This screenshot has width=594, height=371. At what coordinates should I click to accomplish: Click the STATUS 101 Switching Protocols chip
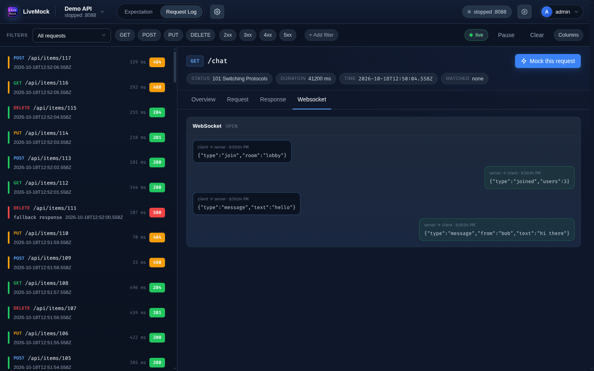coord(229,79)
